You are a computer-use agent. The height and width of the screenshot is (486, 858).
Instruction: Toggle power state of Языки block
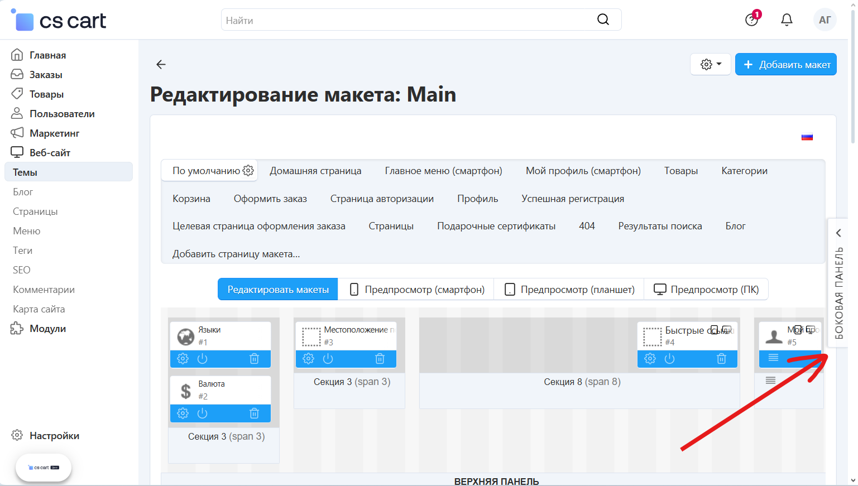click(x=203, y=359)
